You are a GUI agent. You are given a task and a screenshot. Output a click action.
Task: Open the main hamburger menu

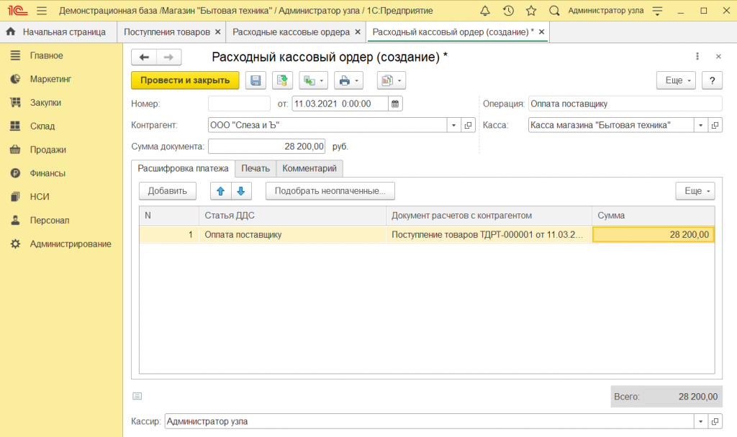[x=41, y=11]
